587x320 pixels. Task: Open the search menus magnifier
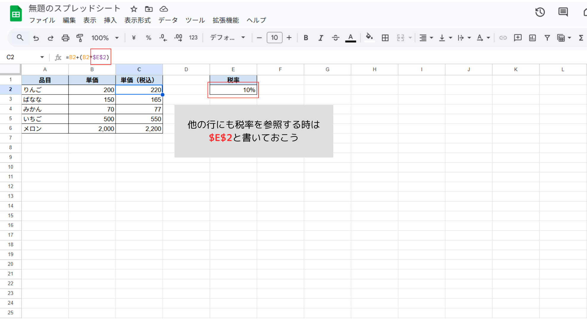(x=20, y=38)
